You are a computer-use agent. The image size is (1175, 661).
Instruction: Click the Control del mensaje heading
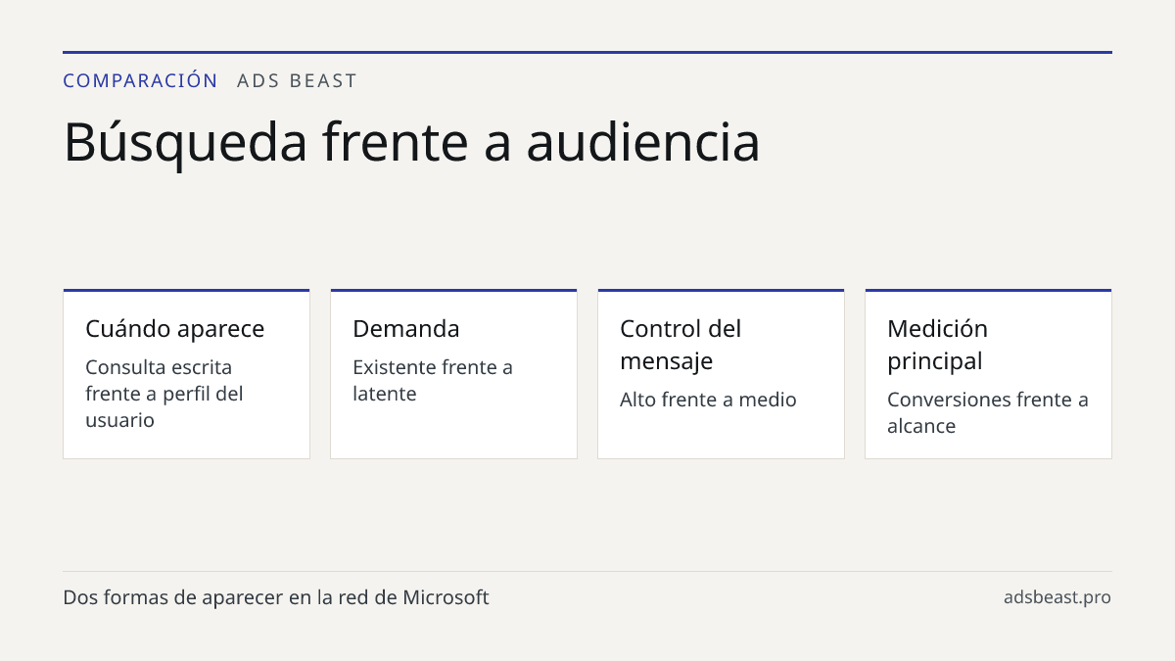pos(681,345)
